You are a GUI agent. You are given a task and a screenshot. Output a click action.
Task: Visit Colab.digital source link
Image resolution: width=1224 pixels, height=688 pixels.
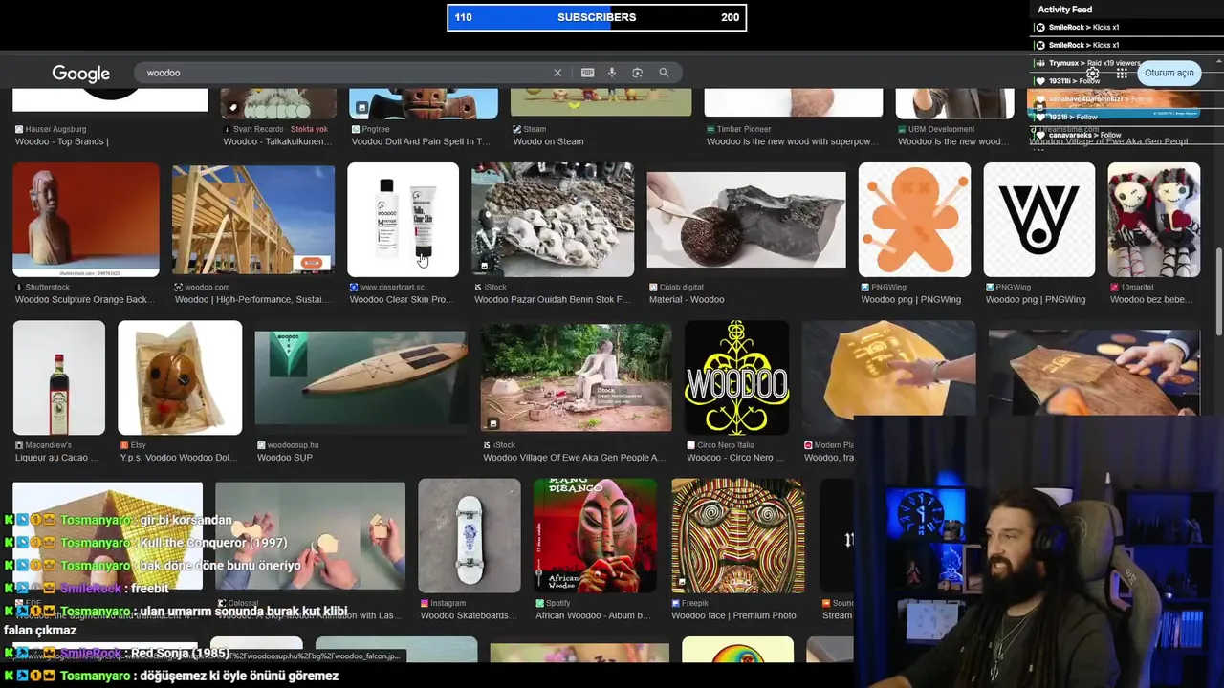point(682,287)
